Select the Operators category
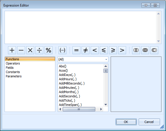This screenshot has width=166, height=131. [13, 63]
